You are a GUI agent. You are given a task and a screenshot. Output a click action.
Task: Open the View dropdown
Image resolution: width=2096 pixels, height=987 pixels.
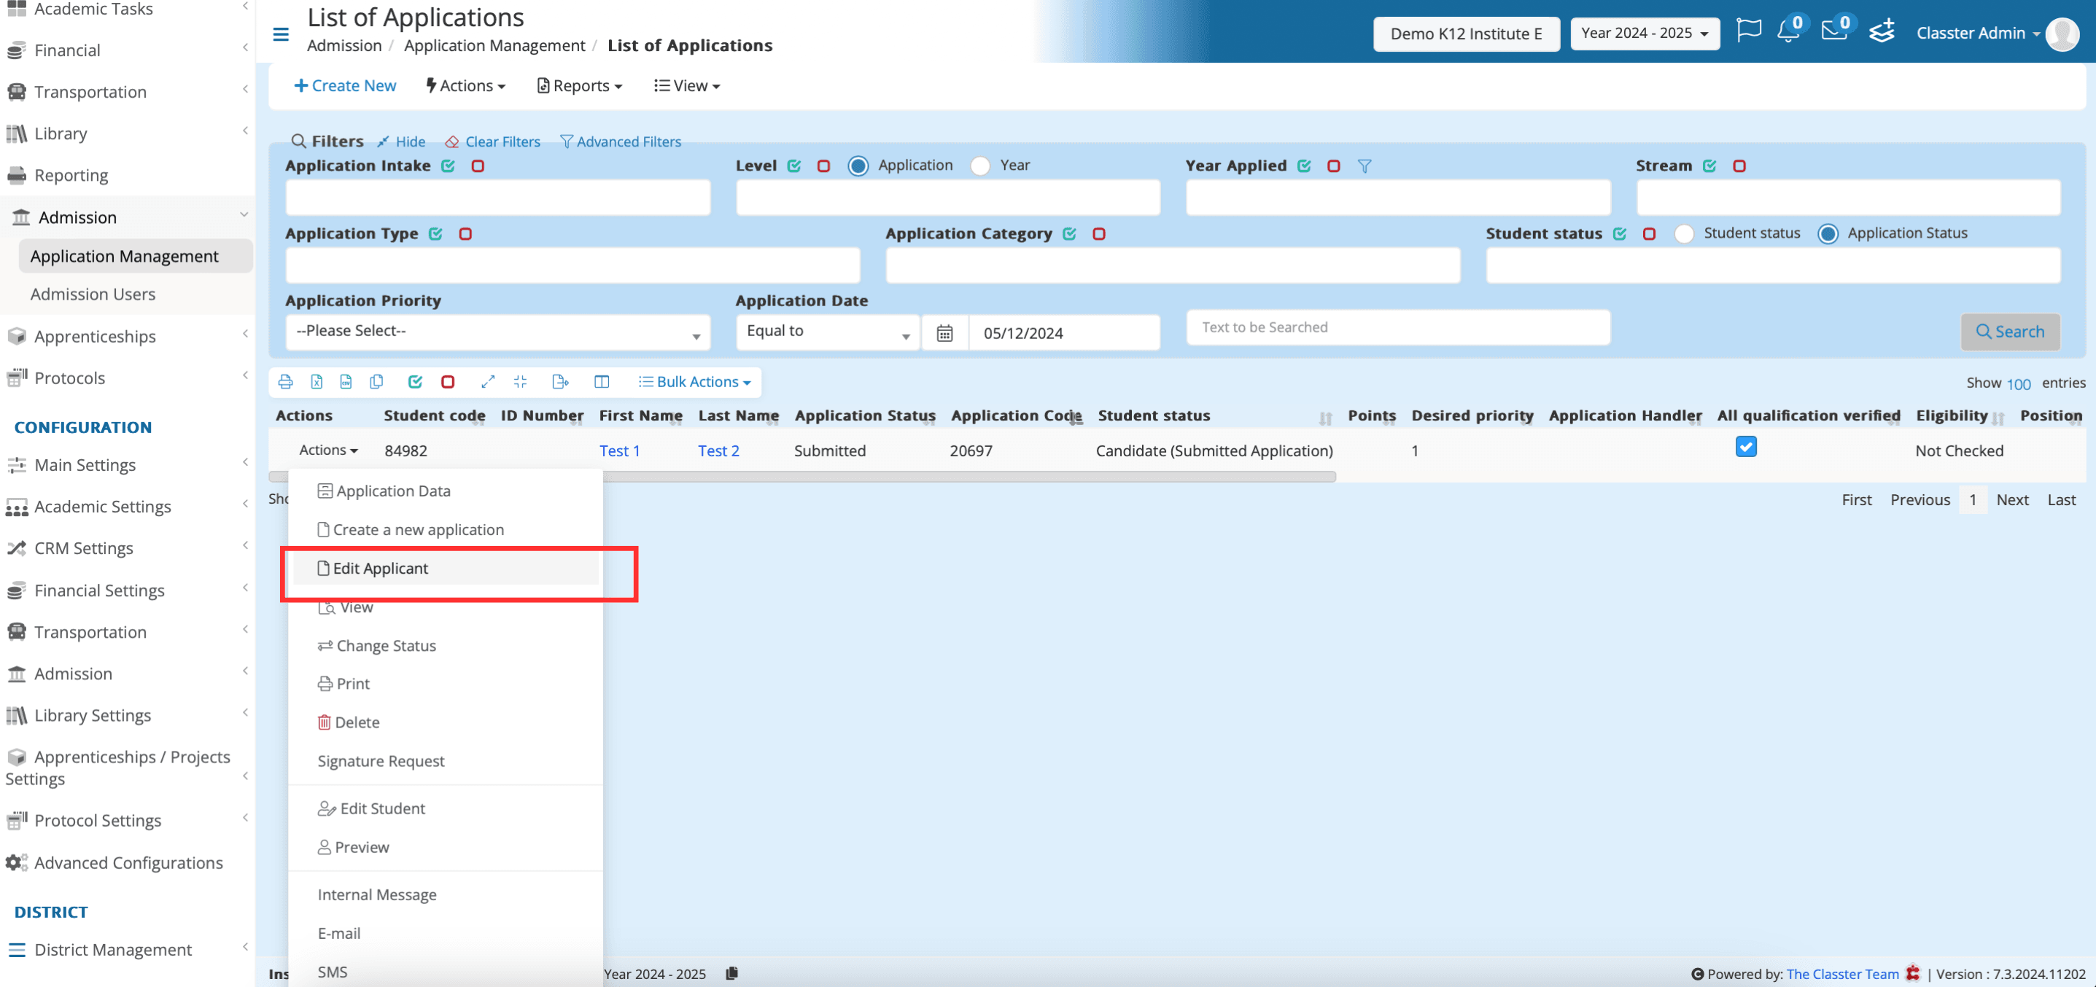[x=687, y=85]
